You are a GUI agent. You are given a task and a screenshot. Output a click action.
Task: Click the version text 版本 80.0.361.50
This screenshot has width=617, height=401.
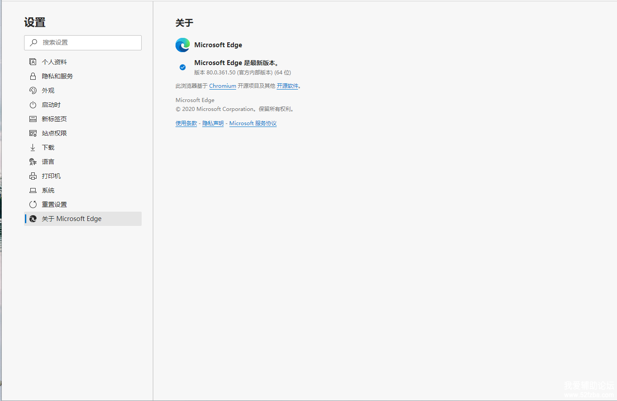215,73
